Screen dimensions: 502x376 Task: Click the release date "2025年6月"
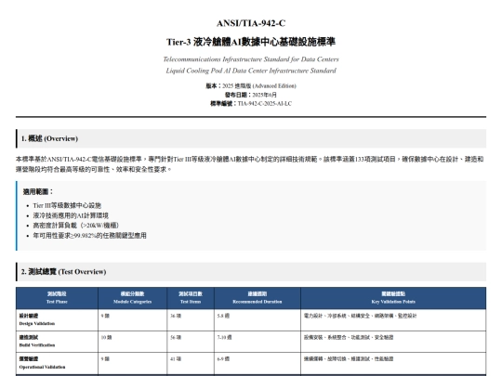coord(264,95)
